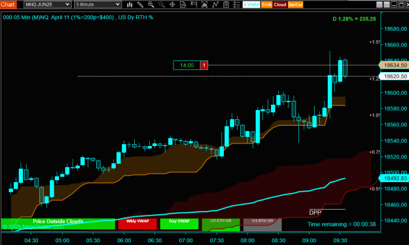Click the 06:00 time axis label

(124, 240)
